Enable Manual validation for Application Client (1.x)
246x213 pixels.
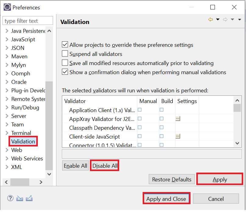(x=139, y=110)
